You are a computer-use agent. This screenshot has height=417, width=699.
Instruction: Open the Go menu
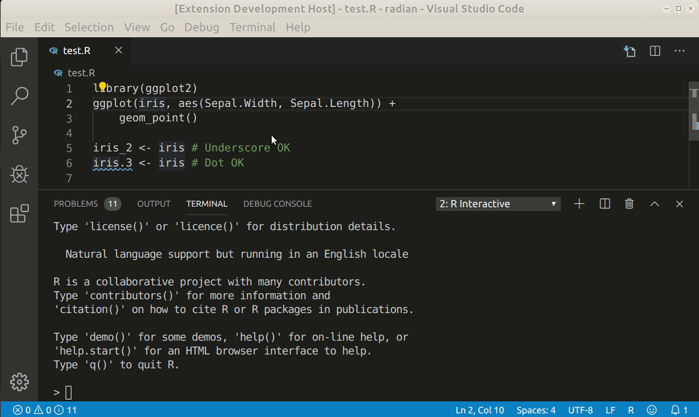[x=167, y=27]
